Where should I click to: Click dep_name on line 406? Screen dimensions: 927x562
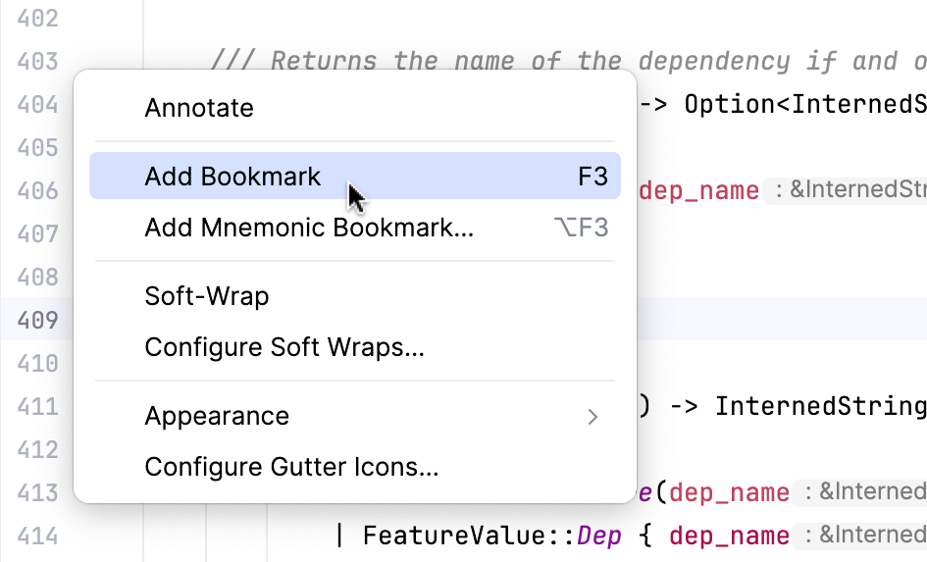(698, 190)
